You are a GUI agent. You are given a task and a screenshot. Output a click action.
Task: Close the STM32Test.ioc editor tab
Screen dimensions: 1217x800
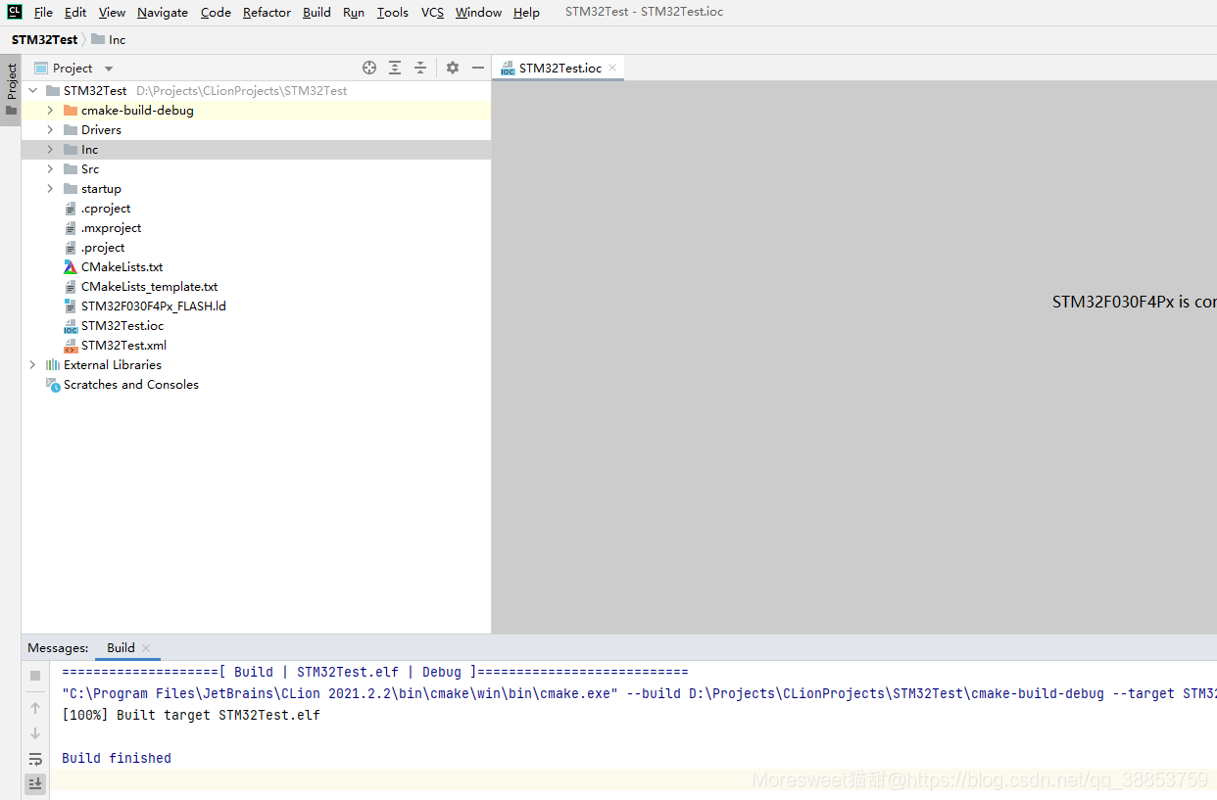(612, 68)
